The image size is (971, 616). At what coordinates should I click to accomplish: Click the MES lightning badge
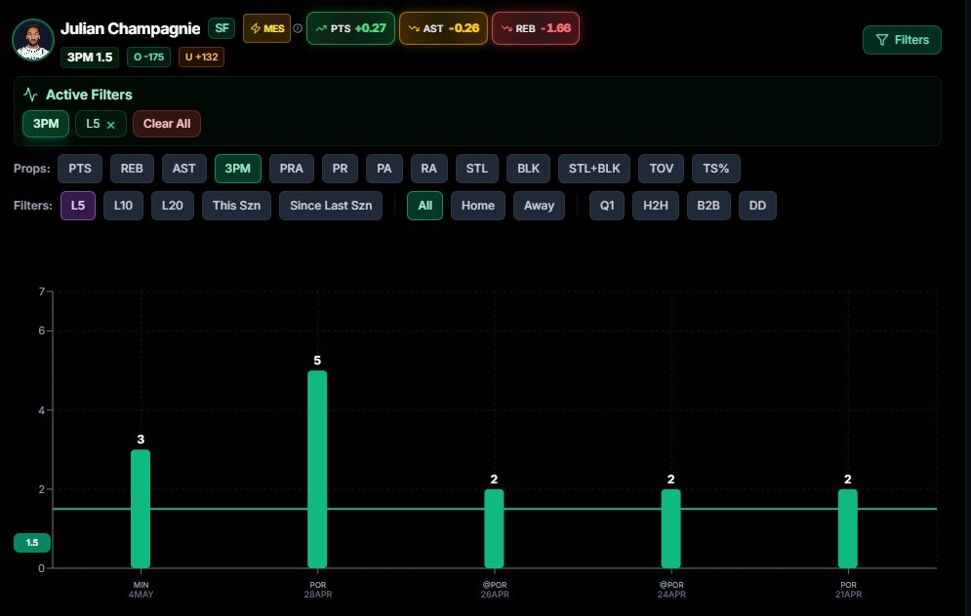[266, 28]
